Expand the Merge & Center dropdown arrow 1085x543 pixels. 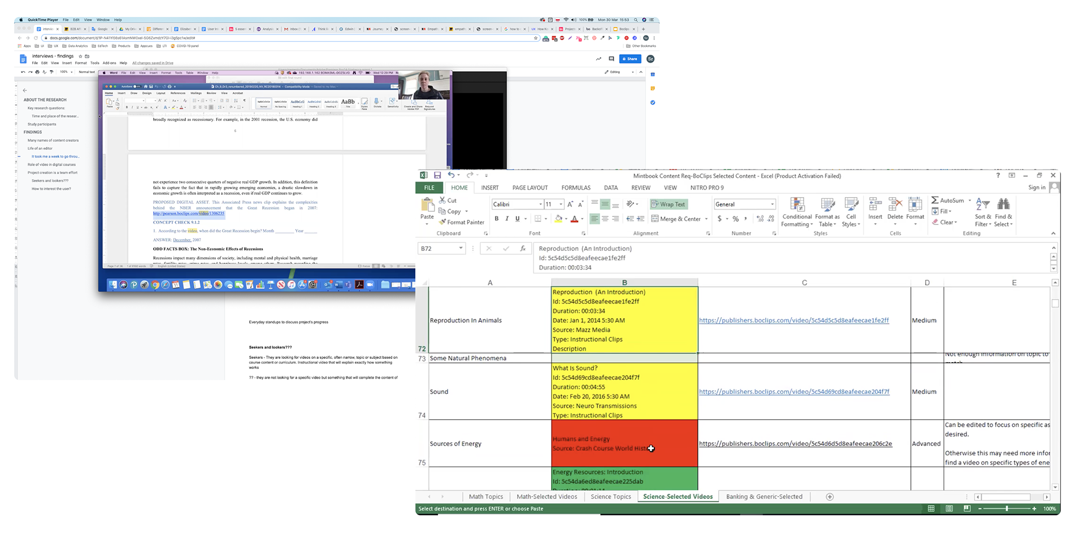click(x=706, y=219)
